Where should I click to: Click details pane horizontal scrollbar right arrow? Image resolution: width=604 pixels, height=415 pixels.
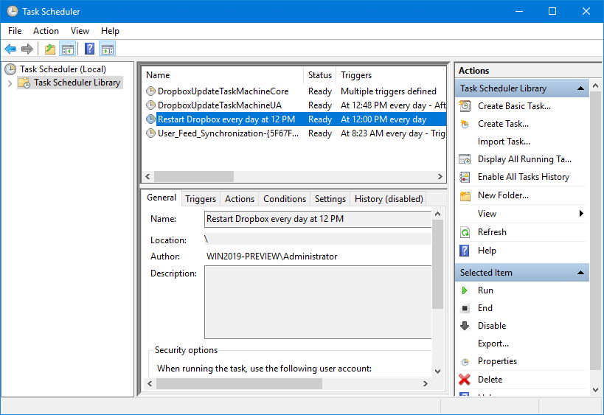(425, 383)
